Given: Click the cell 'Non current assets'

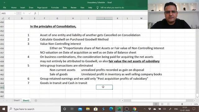Looking at the screenshot, I should coord(62,70).
